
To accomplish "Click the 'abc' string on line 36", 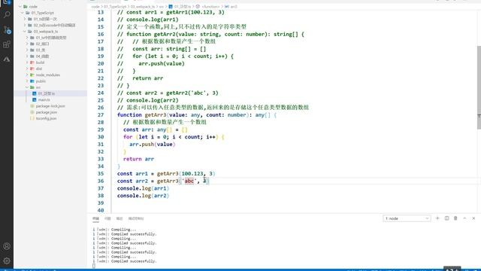I will point(189,181).
